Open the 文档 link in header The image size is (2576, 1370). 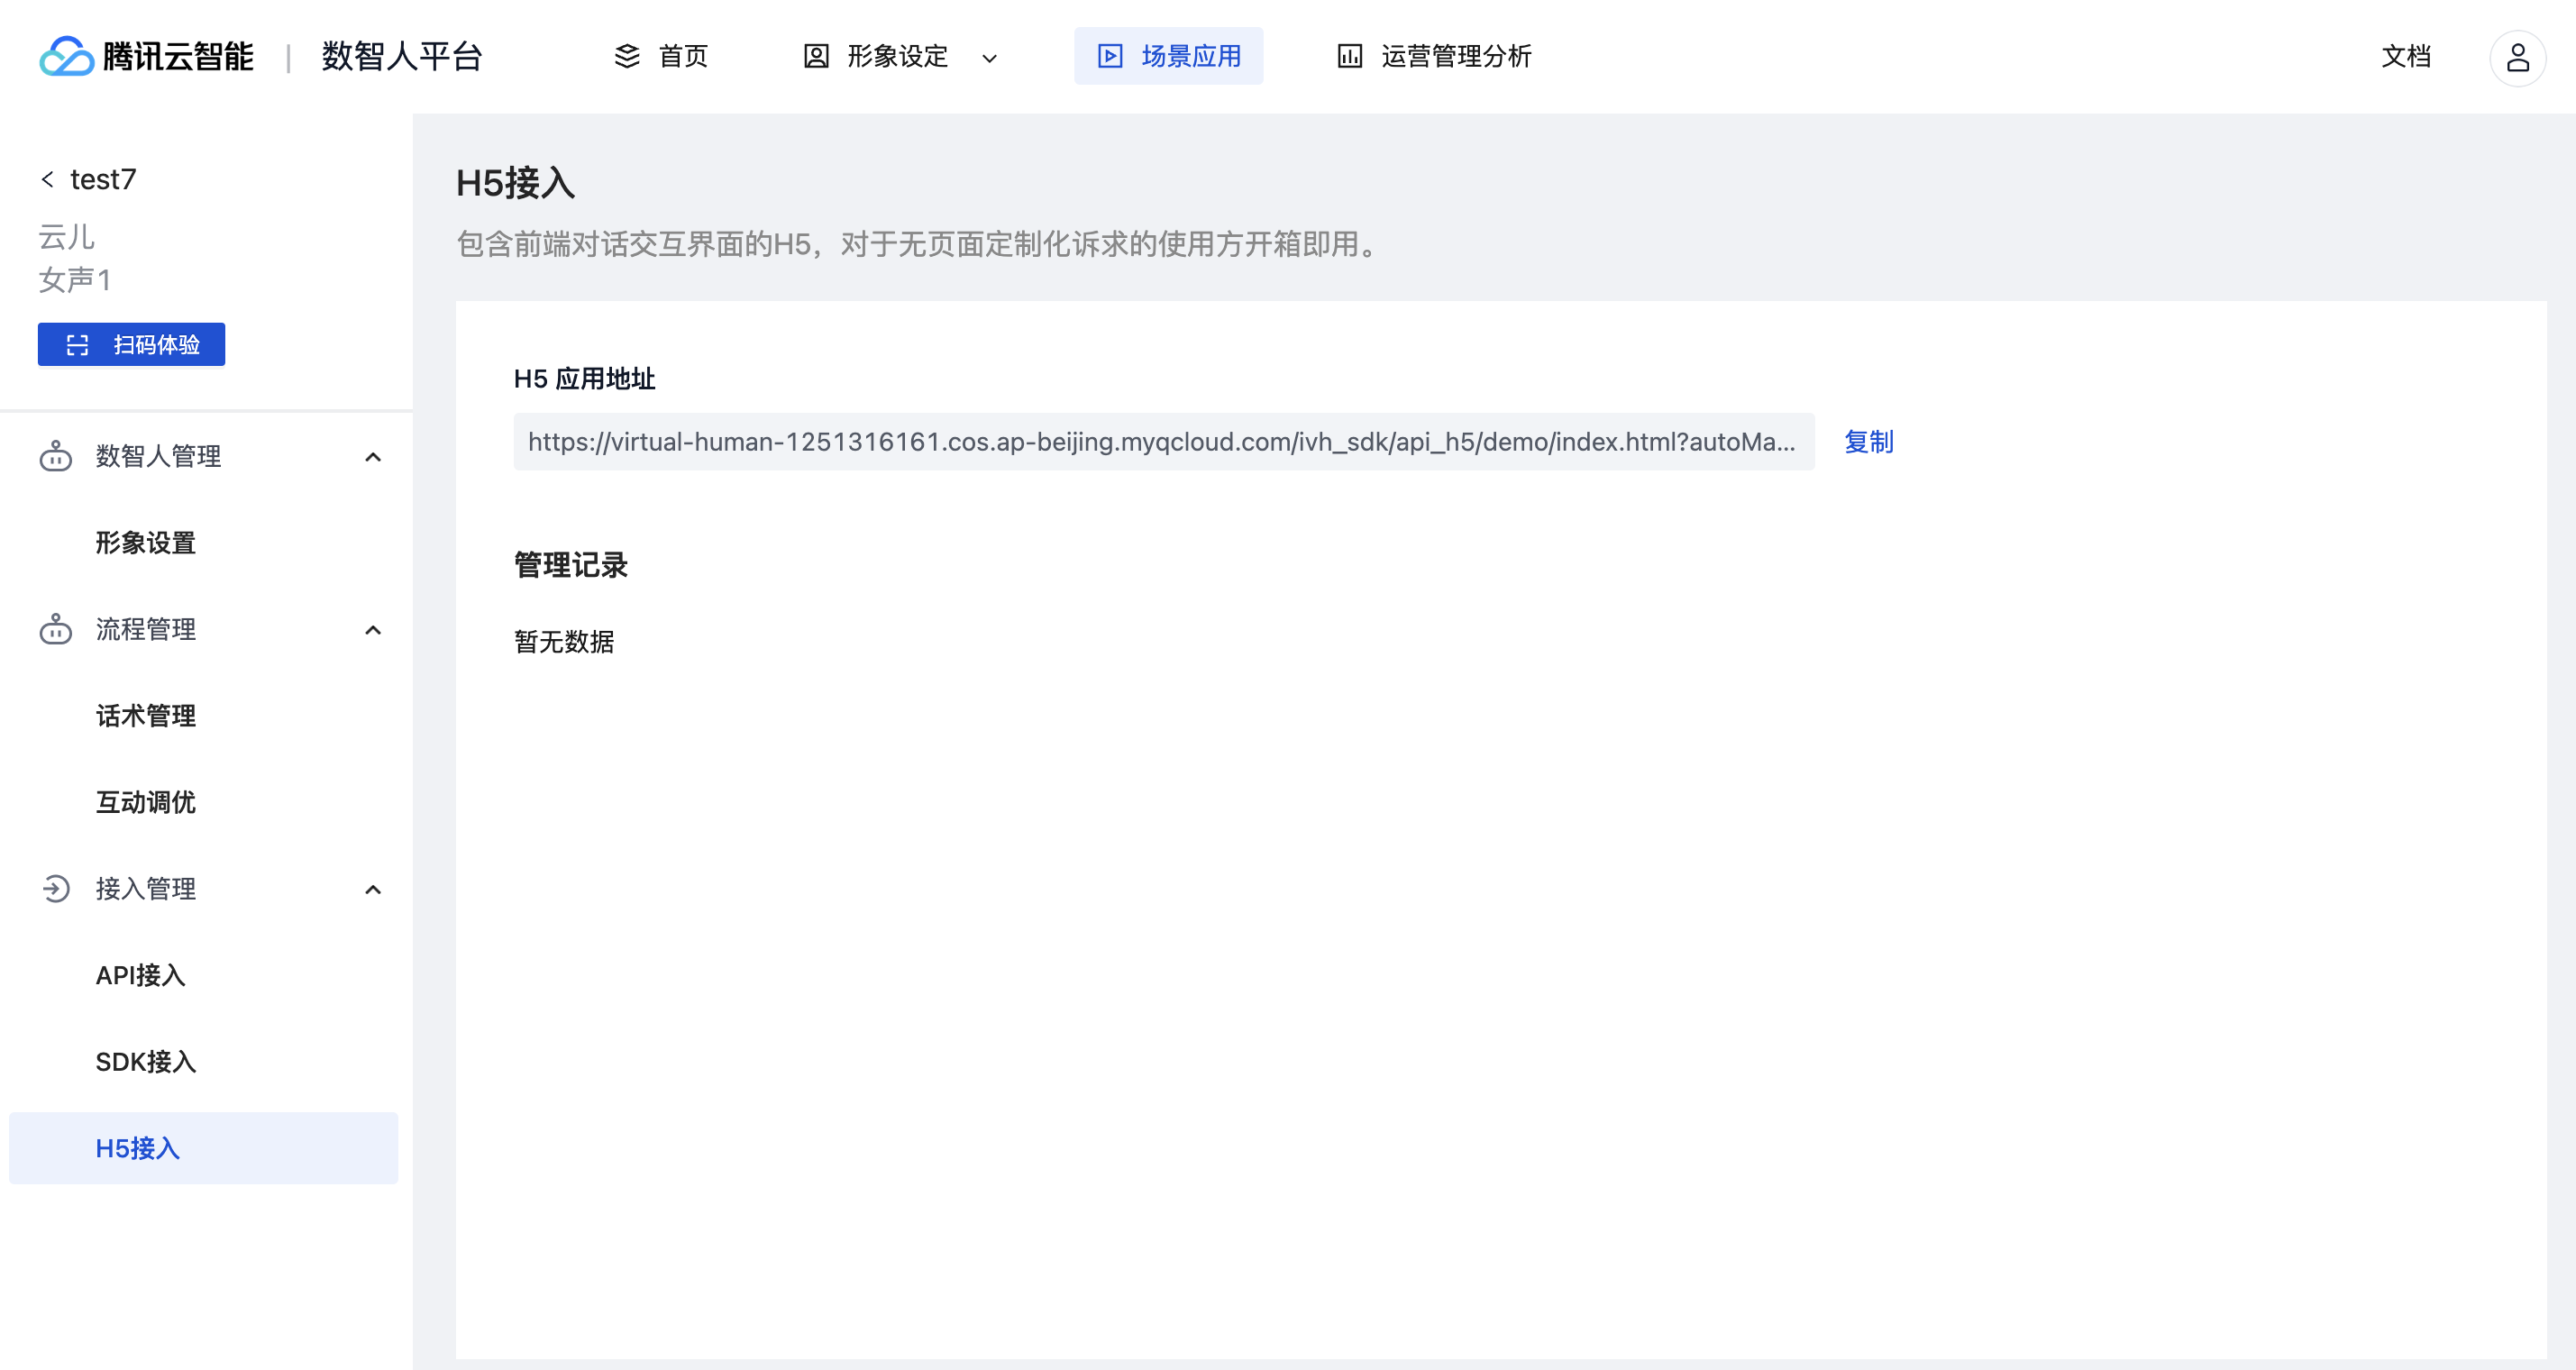(x=2405, y=56)
